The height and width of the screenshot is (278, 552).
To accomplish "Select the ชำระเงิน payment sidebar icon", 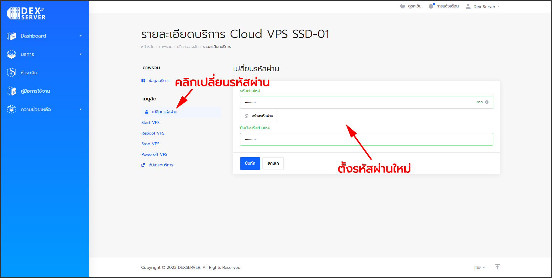I will coord(11,72).
